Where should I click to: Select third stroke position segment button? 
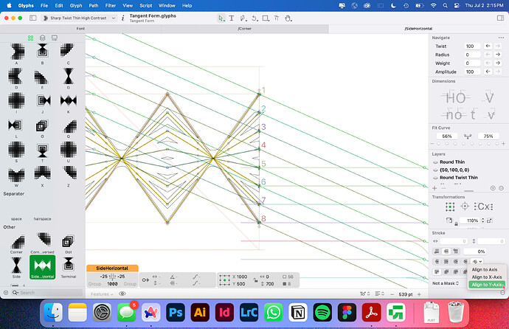(456, 252)
